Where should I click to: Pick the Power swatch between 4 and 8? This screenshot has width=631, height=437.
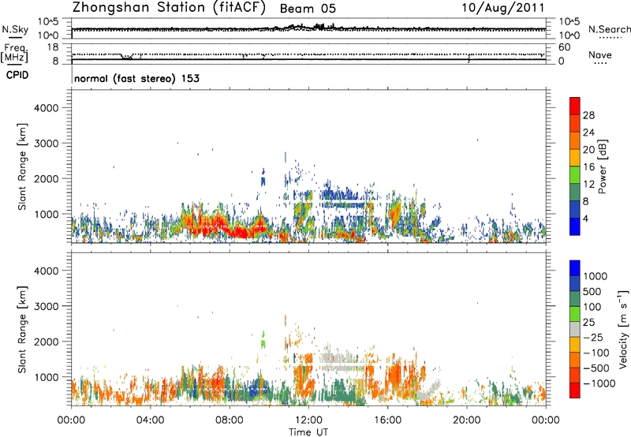pos(575,210)
